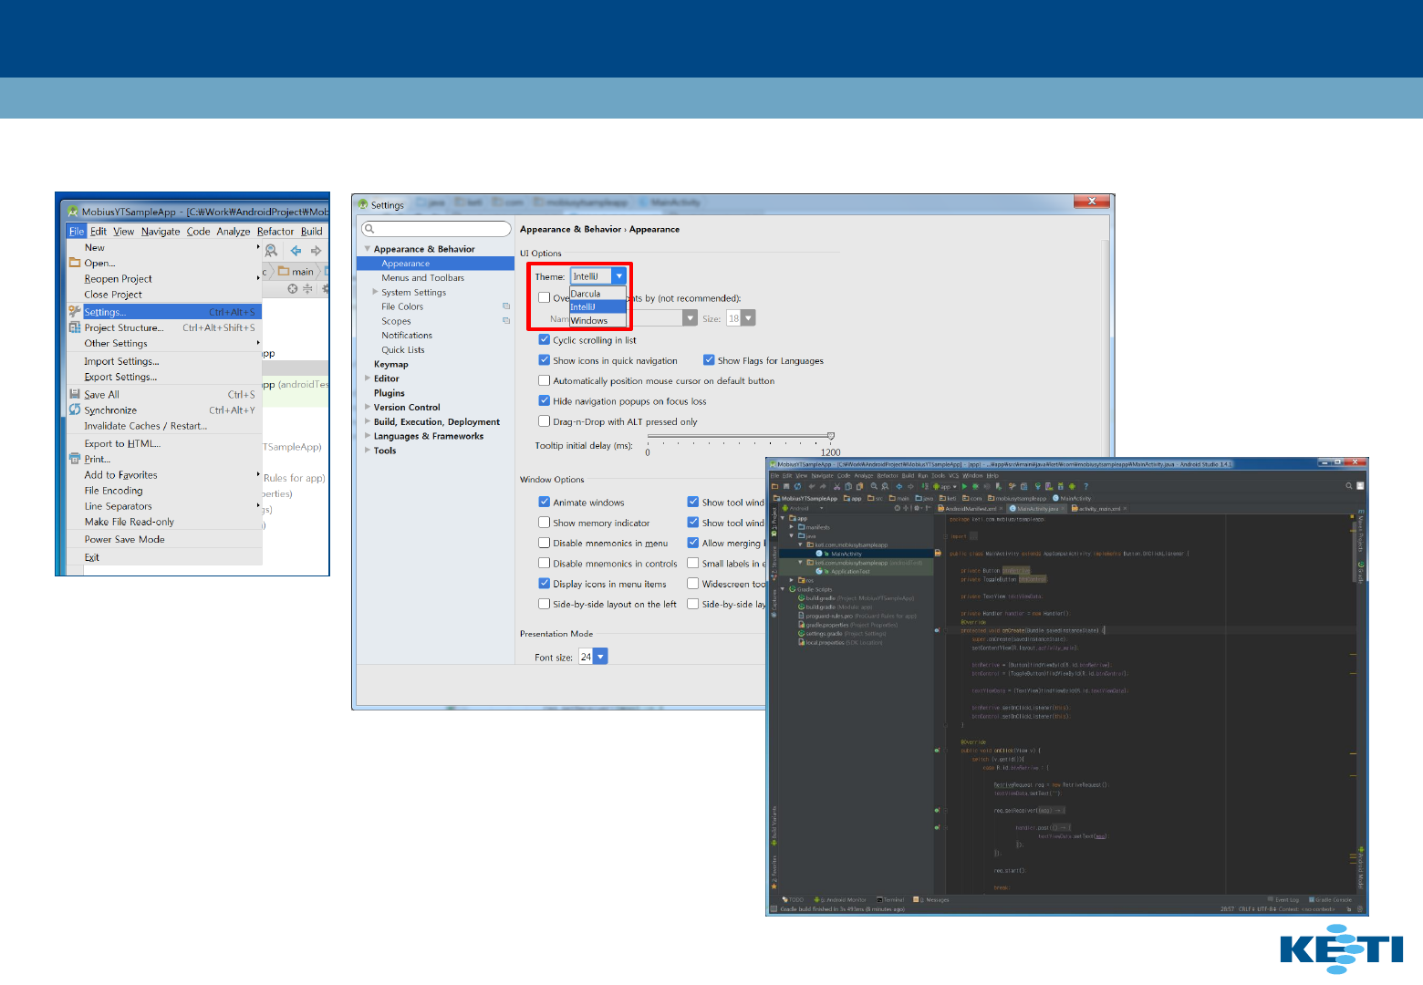Click the Synchronize arrows icon in File menu
The image size is (1423, 985).
pyautogui.click(x=75, y=410)
